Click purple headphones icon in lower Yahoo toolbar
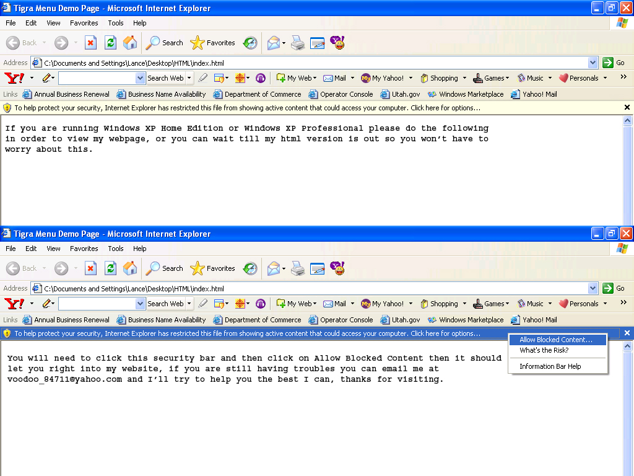The width and height of the screenshot is (634, 476). click(x=261, y=303)
